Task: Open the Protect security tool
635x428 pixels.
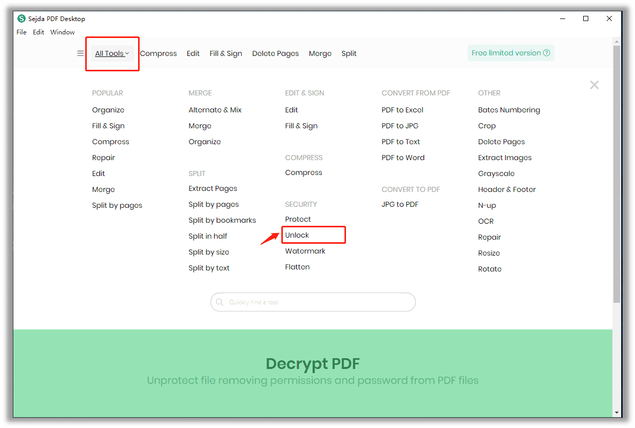Action: (298, 219)
